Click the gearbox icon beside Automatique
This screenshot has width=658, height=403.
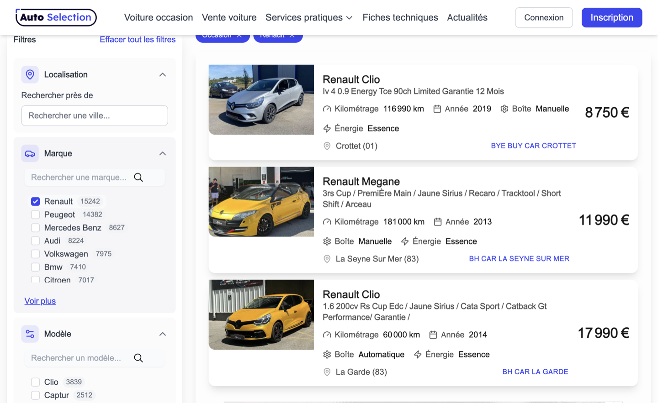click(x=327, y=355)
